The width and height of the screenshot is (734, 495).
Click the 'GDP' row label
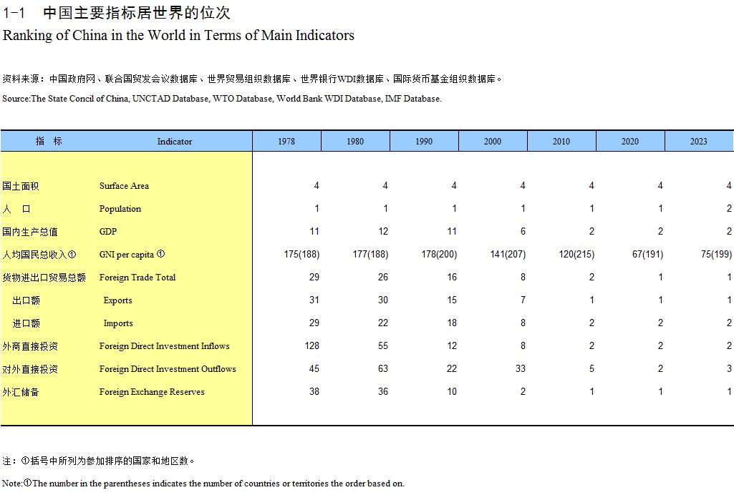108,232
